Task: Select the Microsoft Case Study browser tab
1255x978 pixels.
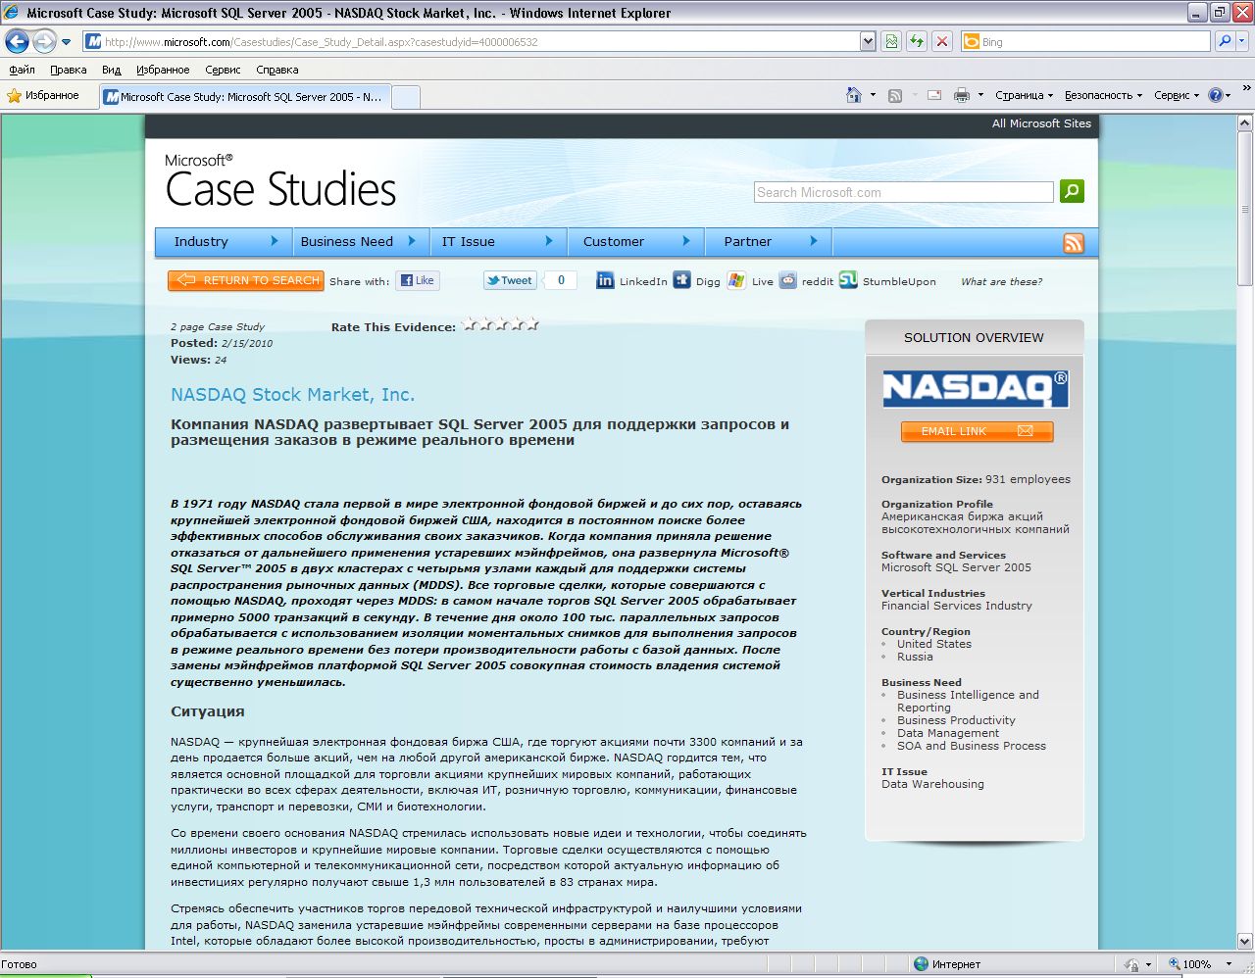Action: (x=243, y=97)
